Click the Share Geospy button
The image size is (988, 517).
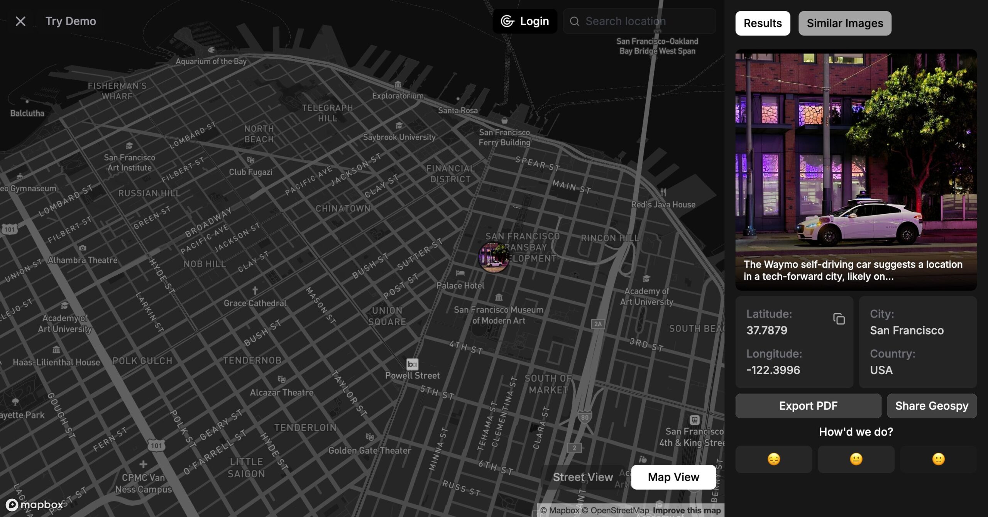click(931, 406)
